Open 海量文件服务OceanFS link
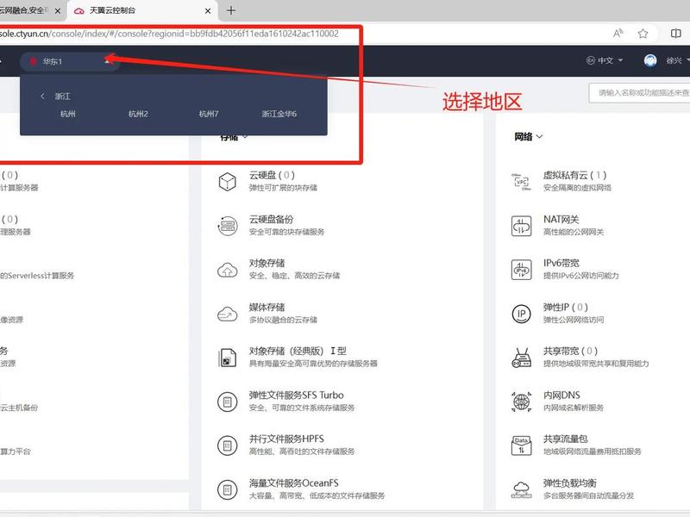This screenshot has width=690, height=517. [x=293, y=483]
